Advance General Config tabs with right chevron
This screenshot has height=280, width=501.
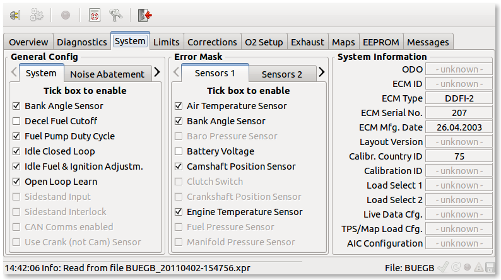[157, 72]
